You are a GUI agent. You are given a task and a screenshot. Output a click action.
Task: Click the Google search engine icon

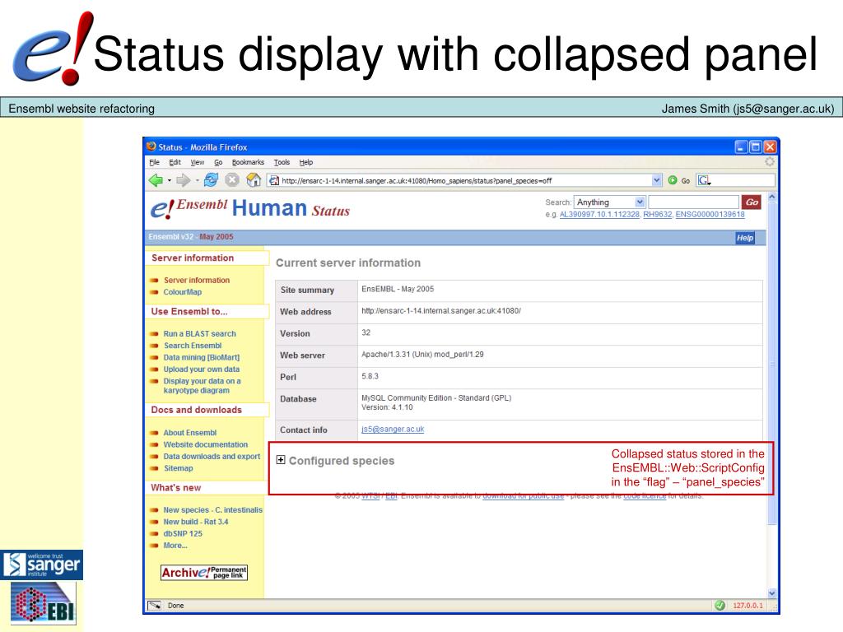pyautogui.click(x=704, y=180)
